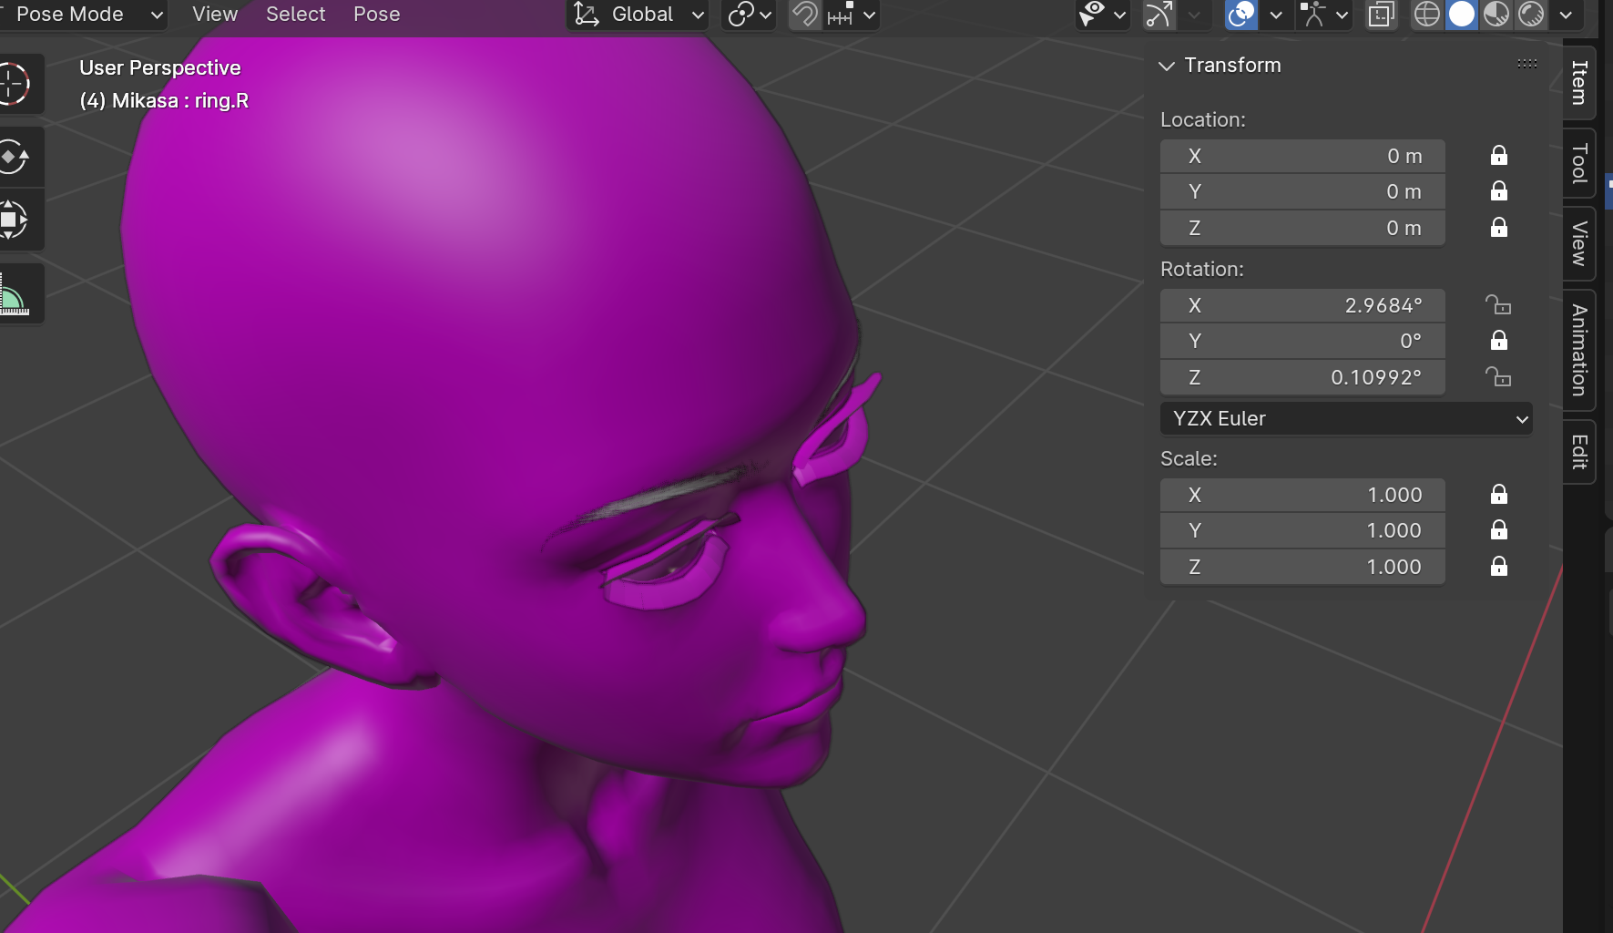
Task: Collapse the Transform panel
Action: point(1167,66)
